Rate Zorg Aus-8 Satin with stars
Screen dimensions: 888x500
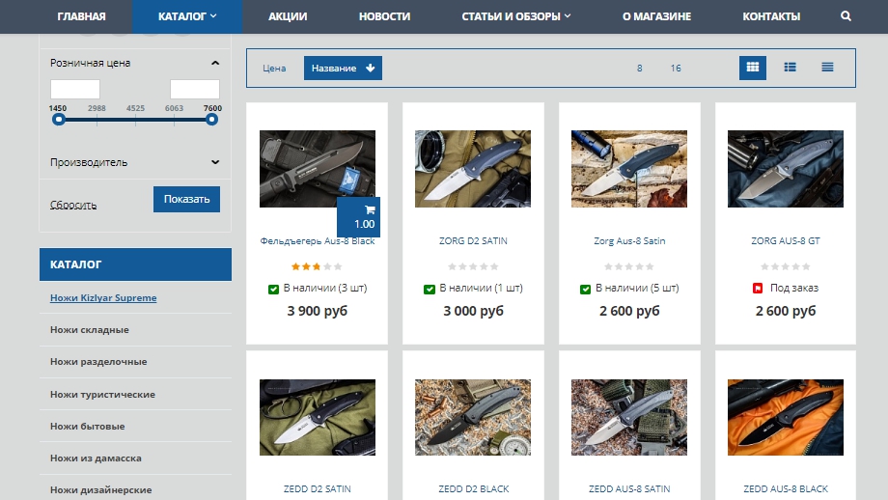629,266
